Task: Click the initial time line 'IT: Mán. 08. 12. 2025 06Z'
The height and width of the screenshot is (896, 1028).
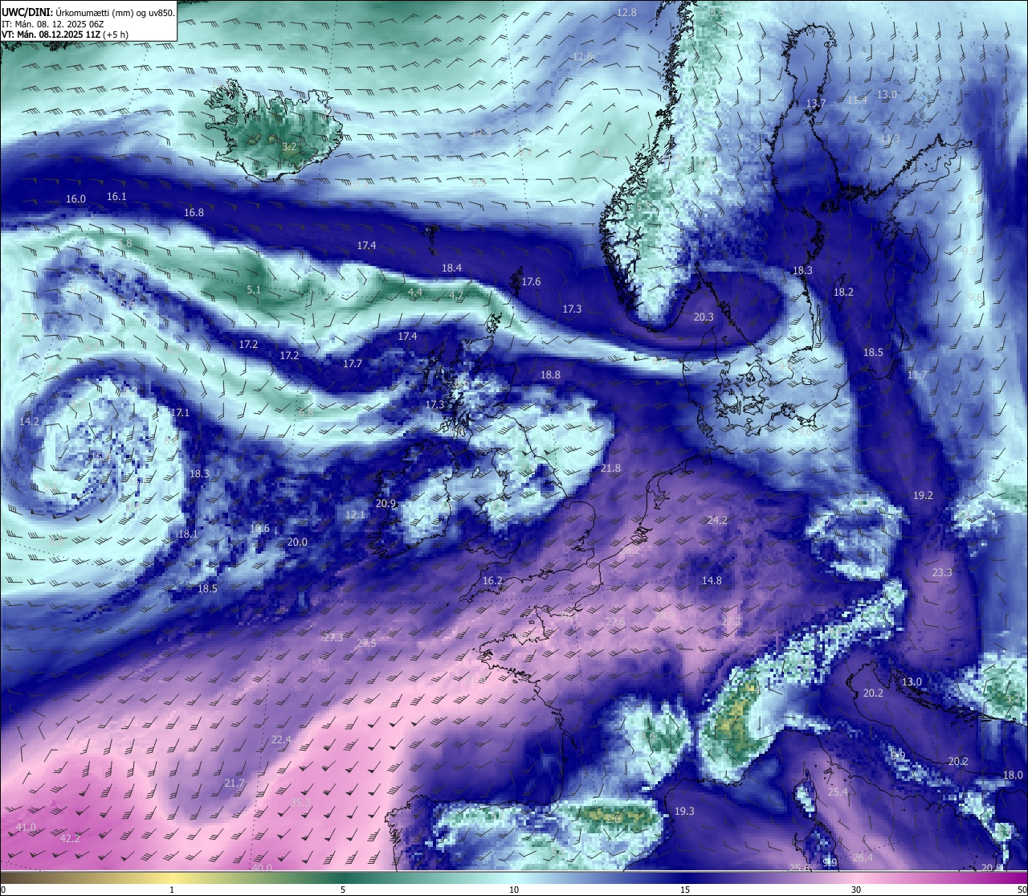Action: coord(53,24)
